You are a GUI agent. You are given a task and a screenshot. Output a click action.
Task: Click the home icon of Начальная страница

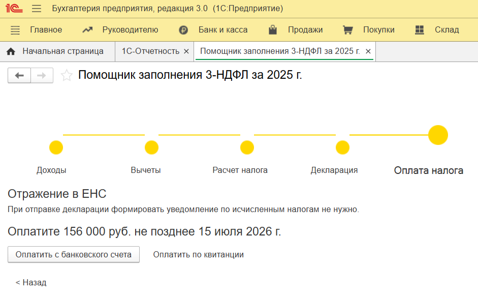coord(11,51)
